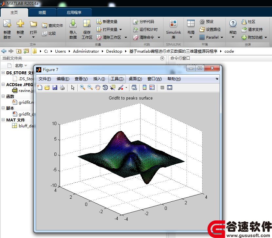The image size is (272, 238).
Task: Expand the Add-Ons (附加功能) dropdown
Action: pos(266,37)
